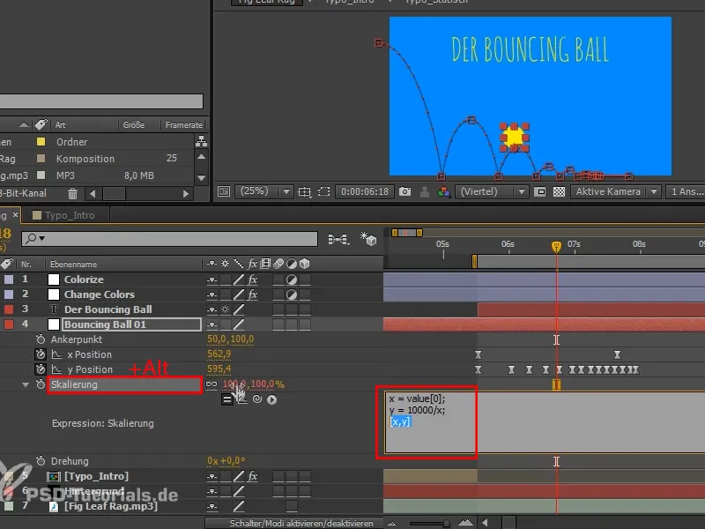This screenshot has width=705, height=529.
Task: Click the project panel trash delete icon
Action: [x=72, y=194]
